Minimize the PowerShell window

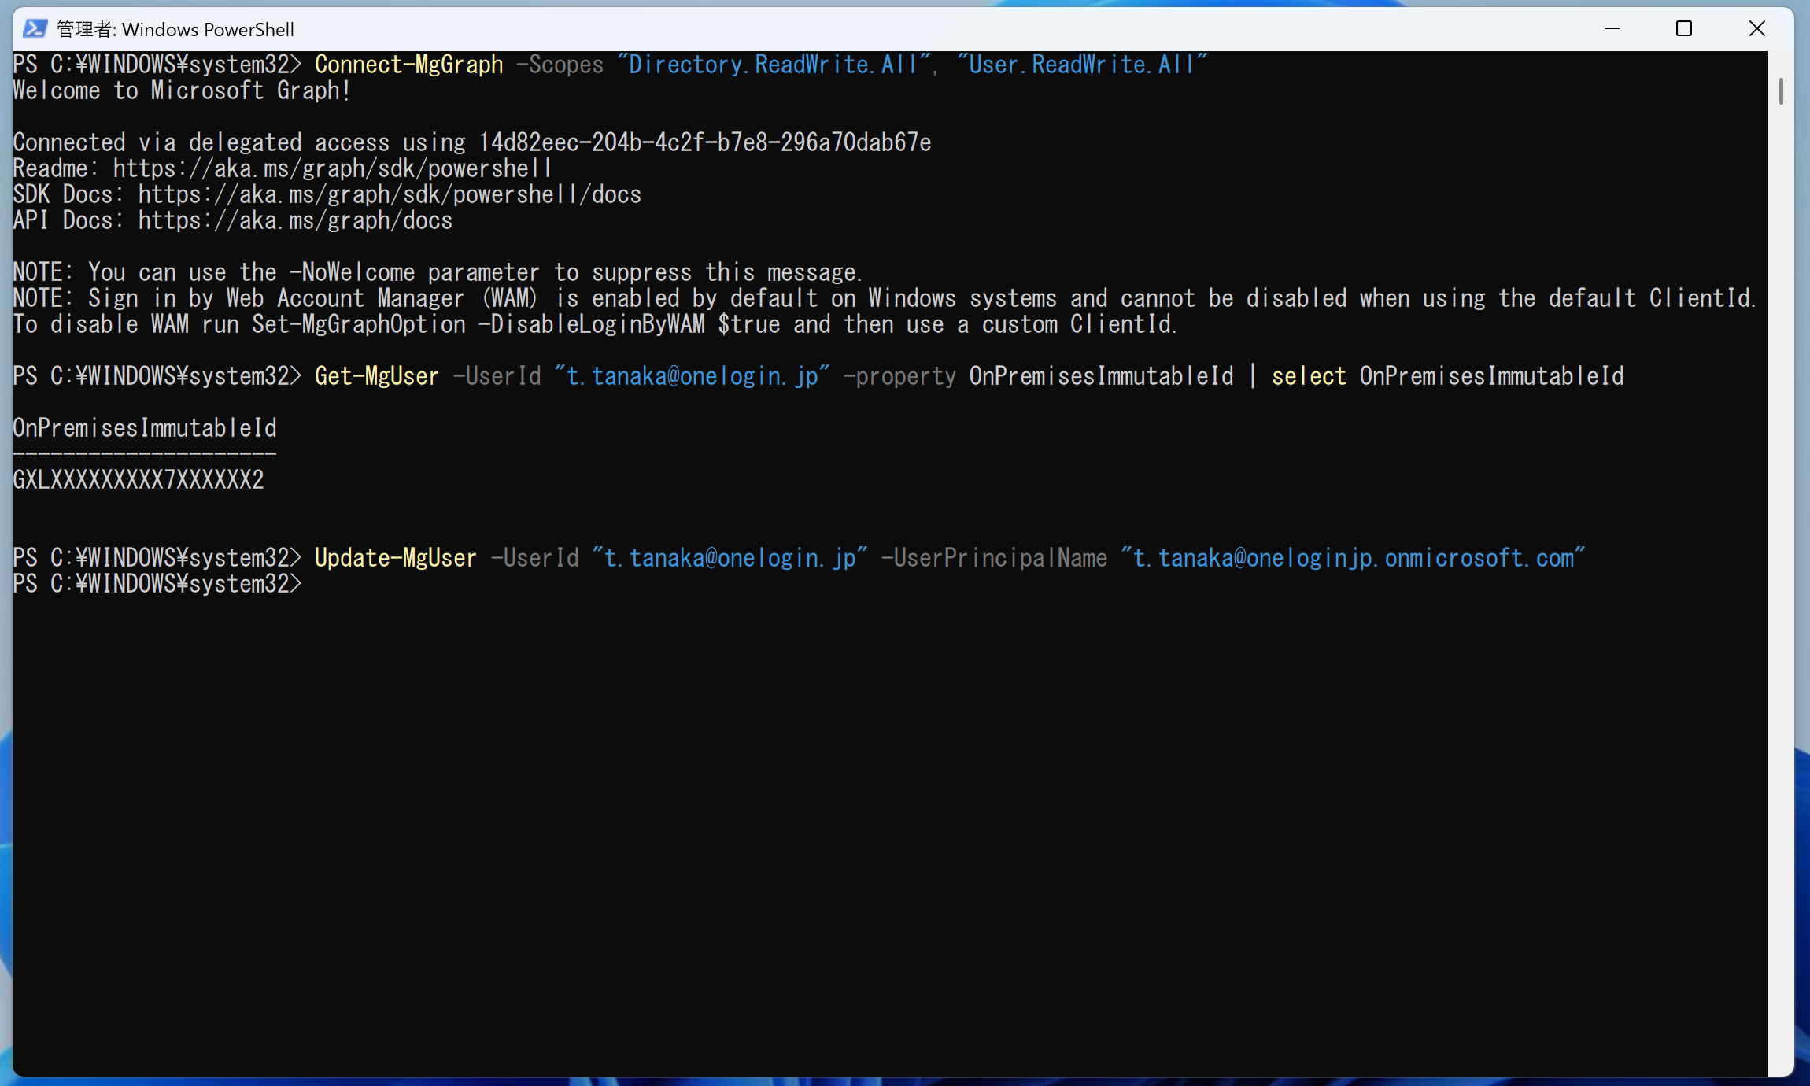point(1612,29)
